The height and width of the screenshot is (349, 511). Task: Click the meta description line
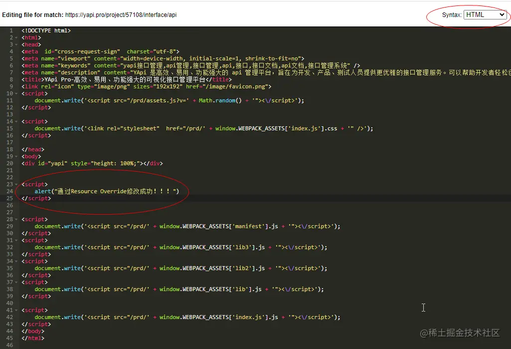[266, 72]
